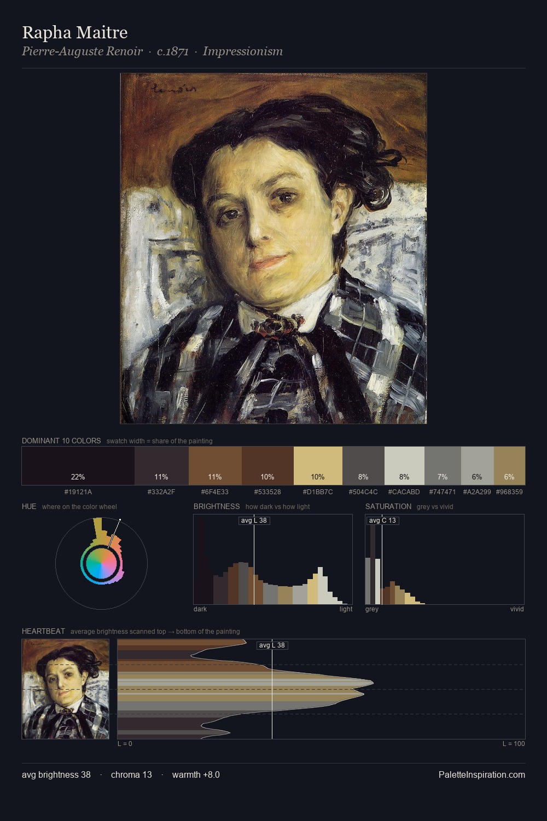The height and width of the screenshot is (821, 547).
Task: Open the small heartbeat painting thumbnail
Action: coord(66,689)
